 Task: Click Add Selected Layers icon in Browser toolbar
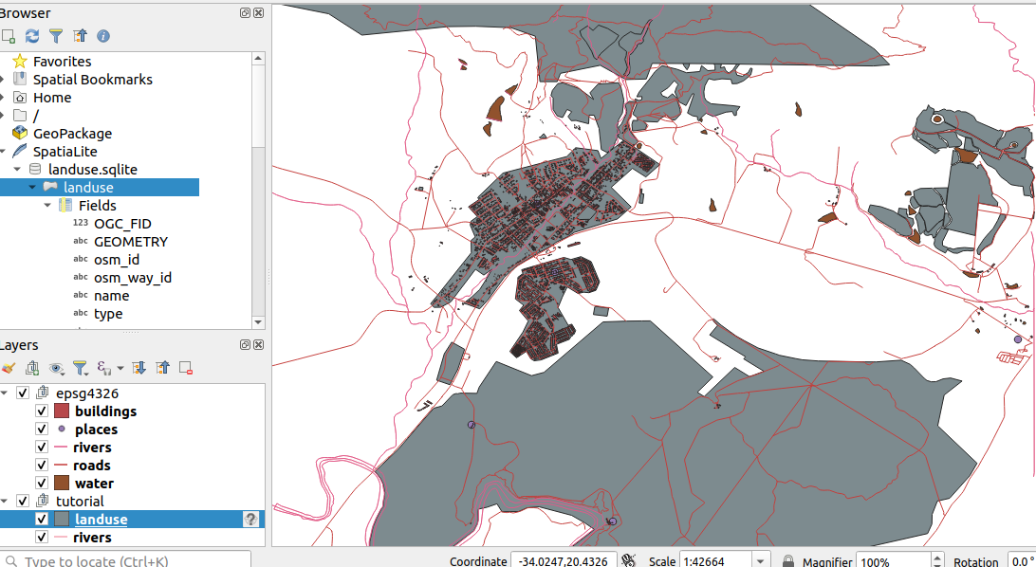coord(8,36)
